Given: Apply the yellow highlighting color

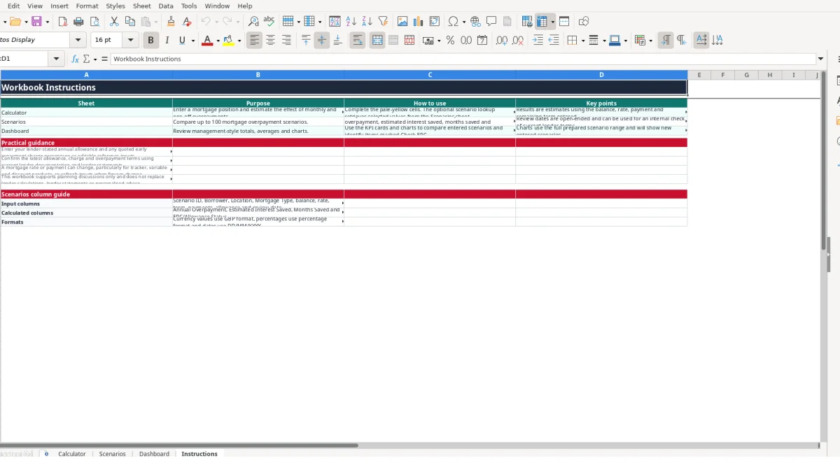Looking at the screenshot, I should click(x=229, y=41).
